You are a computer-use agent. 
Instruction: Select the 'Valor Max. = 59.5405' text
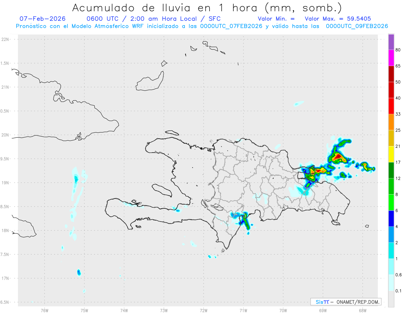[x=338, y=19]
